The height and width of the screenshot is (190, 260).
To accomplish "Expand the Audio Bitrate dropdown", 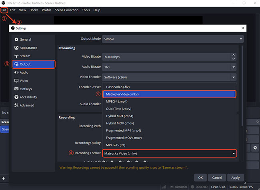I will (x=234, y=67).
